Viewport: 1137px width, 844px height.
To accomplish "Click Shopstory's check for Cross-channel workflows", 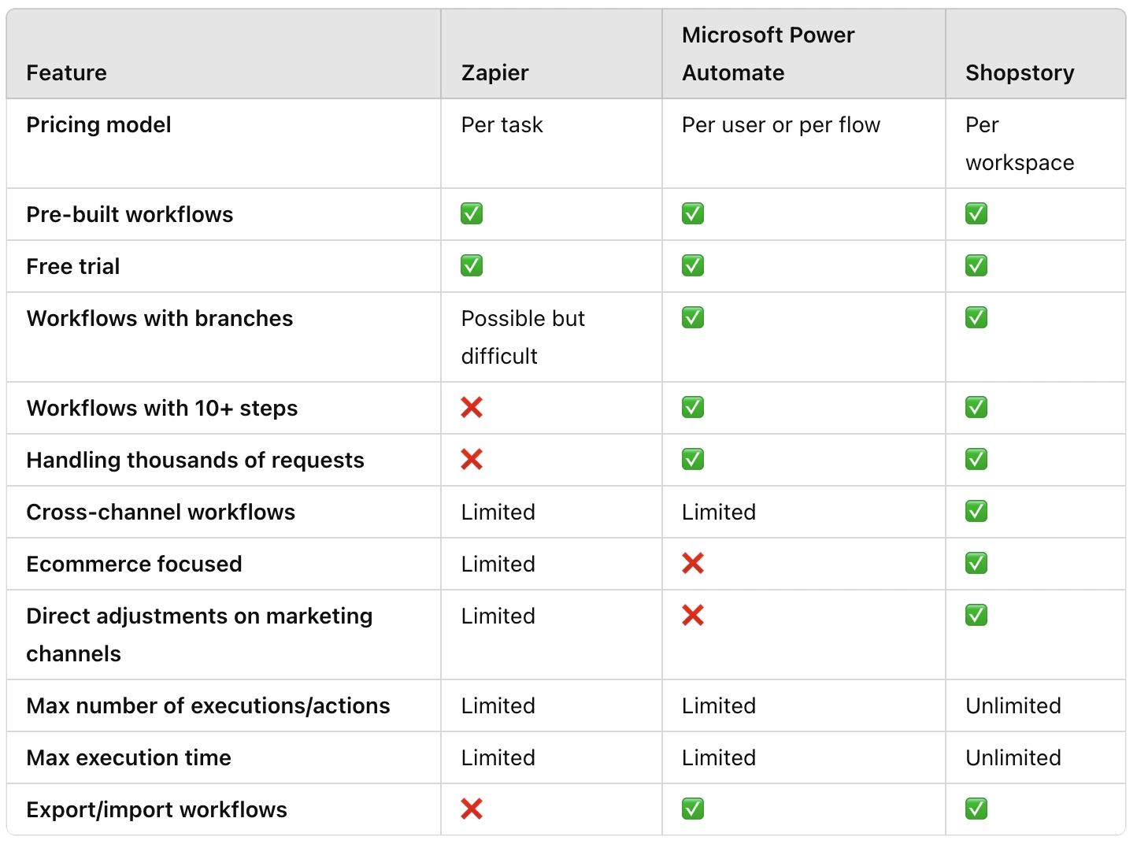I will (x=976, y=511).
